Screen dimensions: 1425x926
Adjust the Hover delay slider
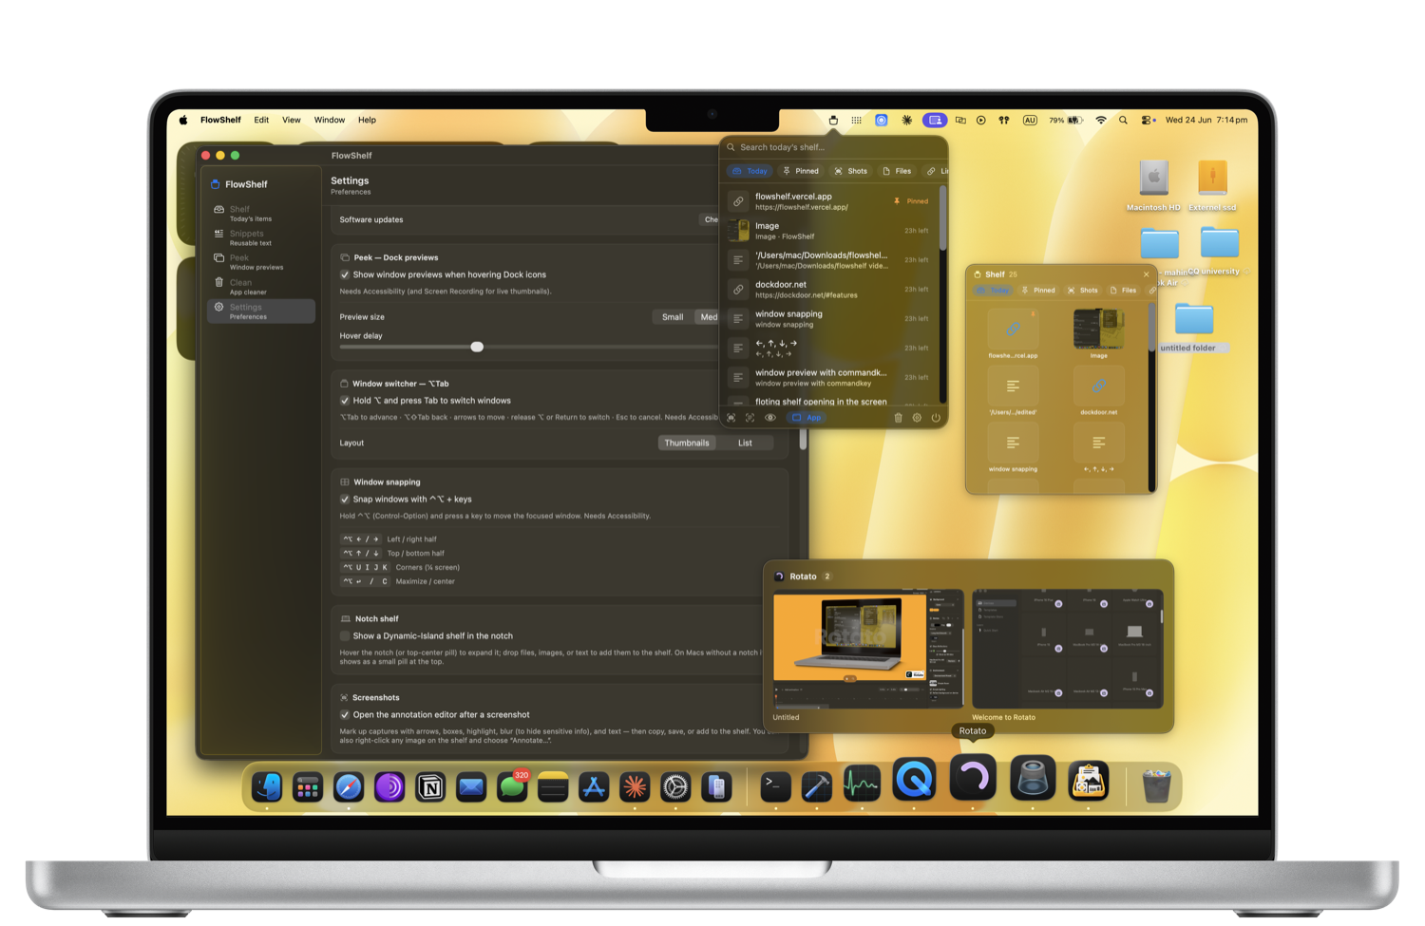tap(477, 347)
